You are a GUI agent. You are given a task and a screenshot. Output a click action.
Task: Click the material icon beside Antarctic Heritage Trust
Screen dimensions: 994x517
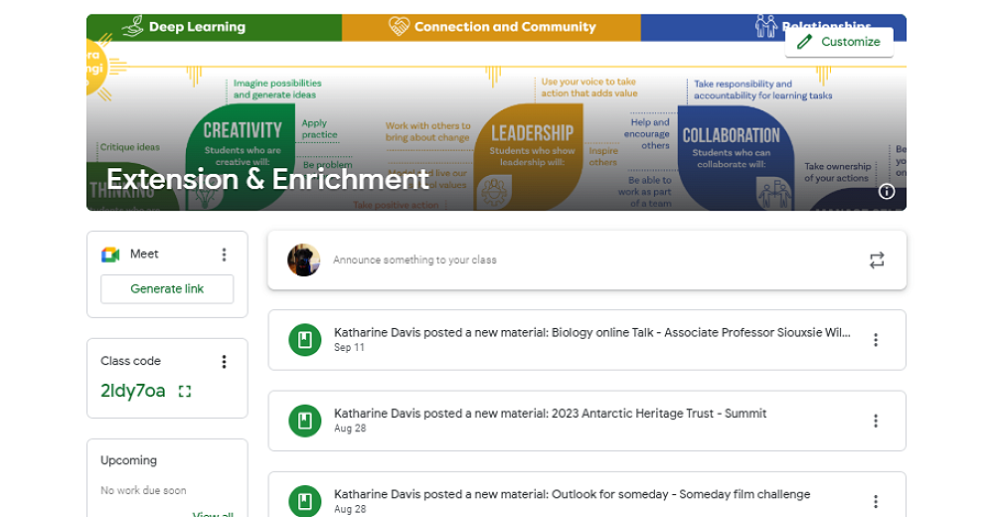coord(305,422)
